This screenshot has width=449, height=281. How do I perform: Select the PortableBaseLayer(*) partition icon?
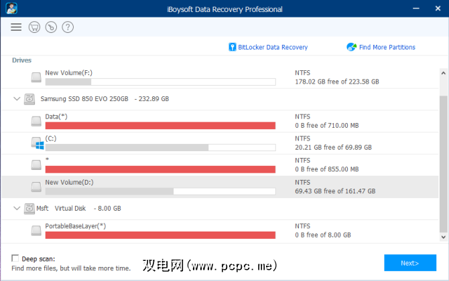[36, 230]
